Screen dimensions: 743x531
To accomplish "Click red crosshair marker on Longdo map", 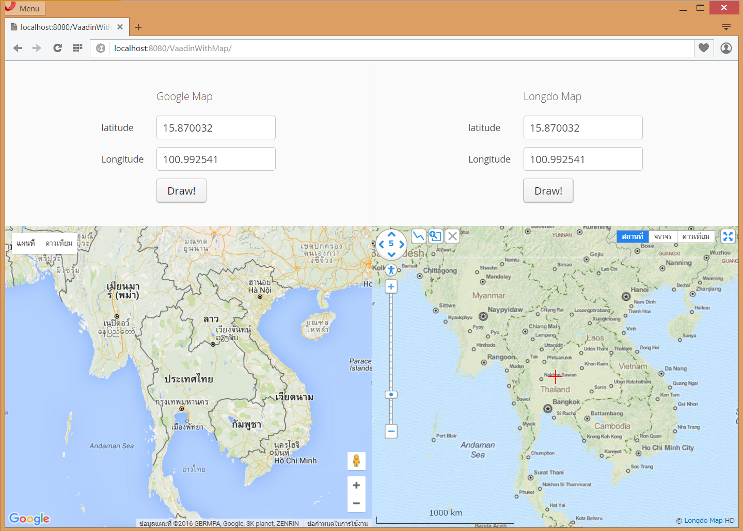I will click(555, 377).
